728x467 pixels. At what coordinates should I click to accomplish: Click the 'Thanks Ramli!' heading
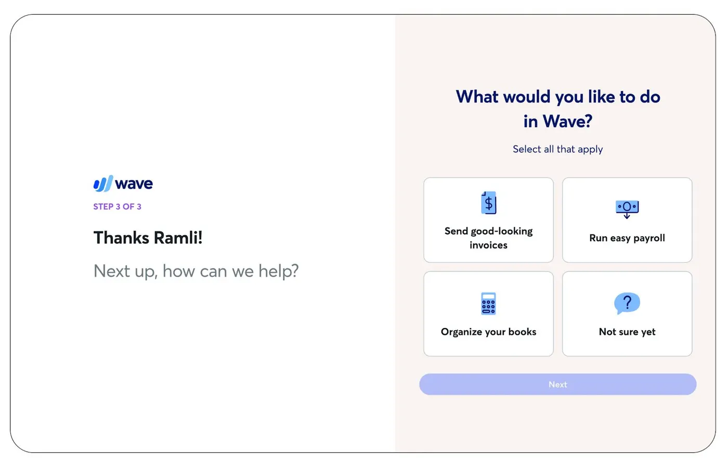pyautogui.click(x=148, y=238)
